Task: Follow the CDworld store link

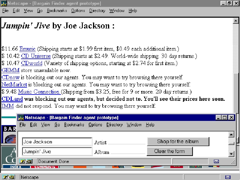Action: (x=32, y=63)
